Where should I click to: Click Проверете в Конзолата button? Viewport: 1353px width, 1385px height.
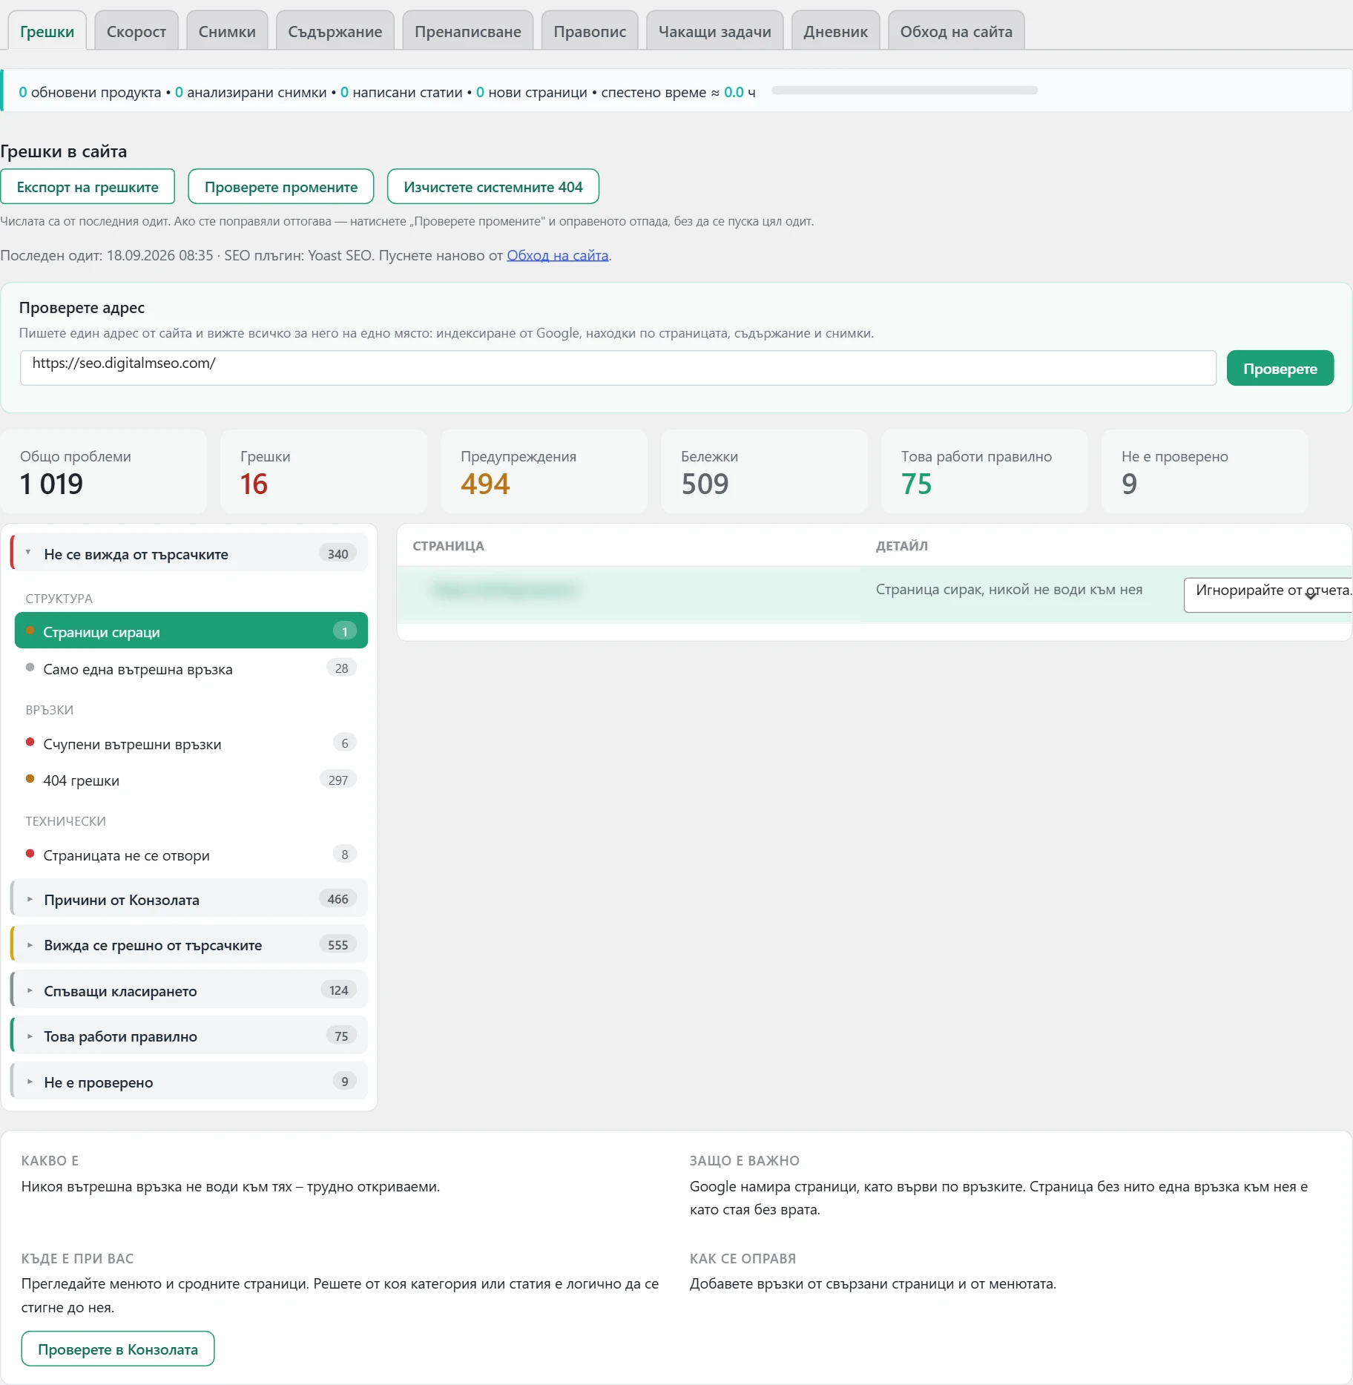pos(118,1349)
